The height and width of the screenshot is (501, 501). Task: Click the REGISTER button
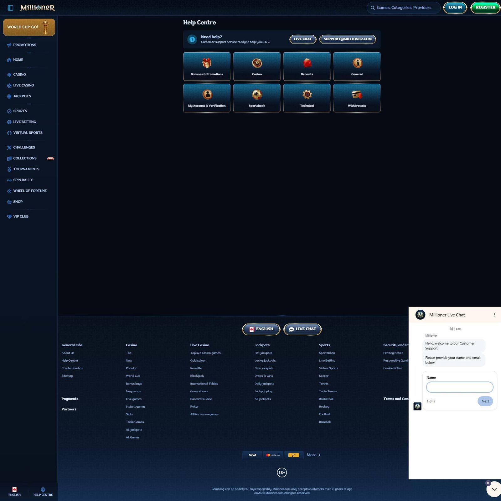[485, 8]
